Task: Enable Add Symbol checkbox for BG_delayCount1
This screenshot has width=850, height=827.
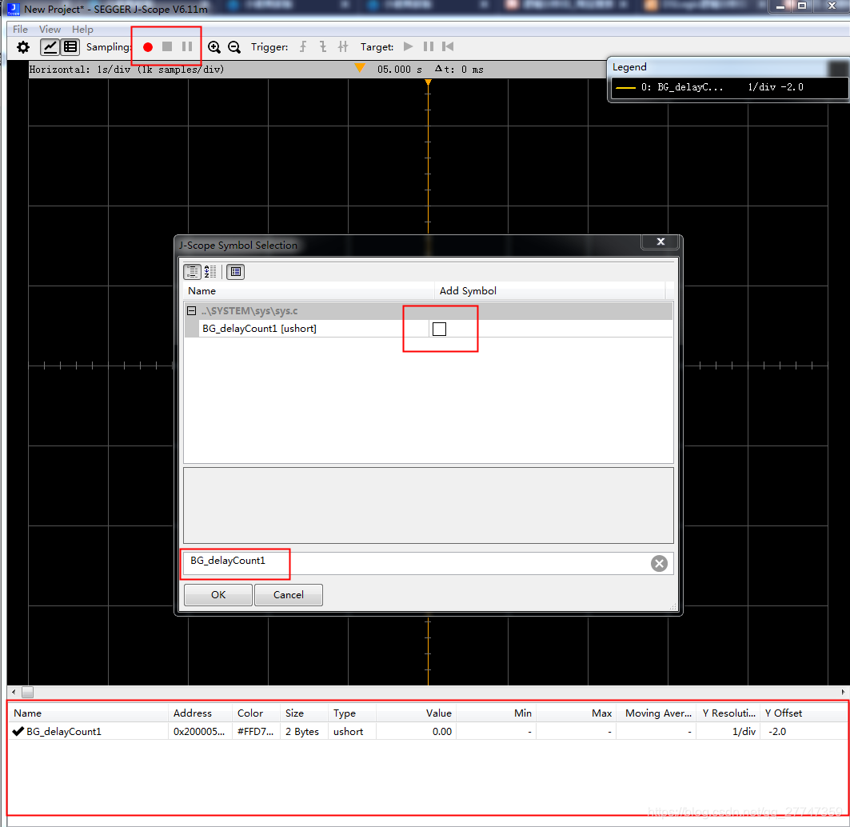Action: coord(439,328)
